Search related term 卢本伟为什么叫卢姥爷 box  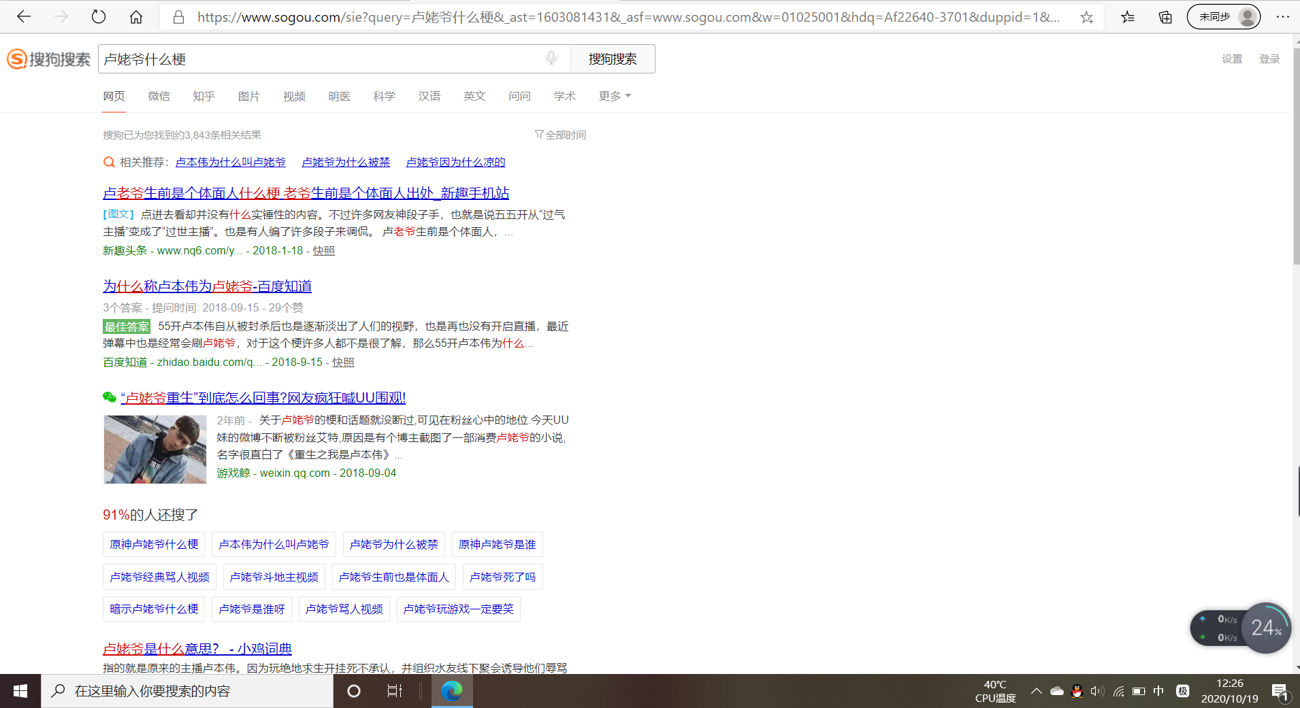coord(274,544)
